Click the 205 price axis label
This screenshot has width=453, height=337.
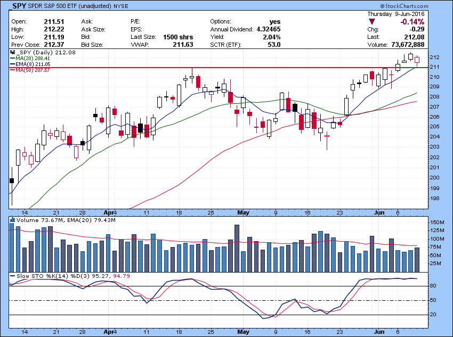click(x=435, y=127)
